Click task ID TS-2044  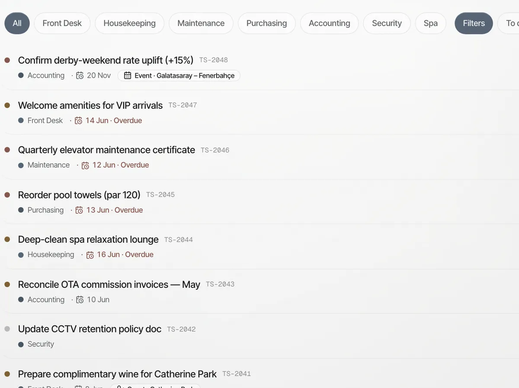(x=179, y=239)
